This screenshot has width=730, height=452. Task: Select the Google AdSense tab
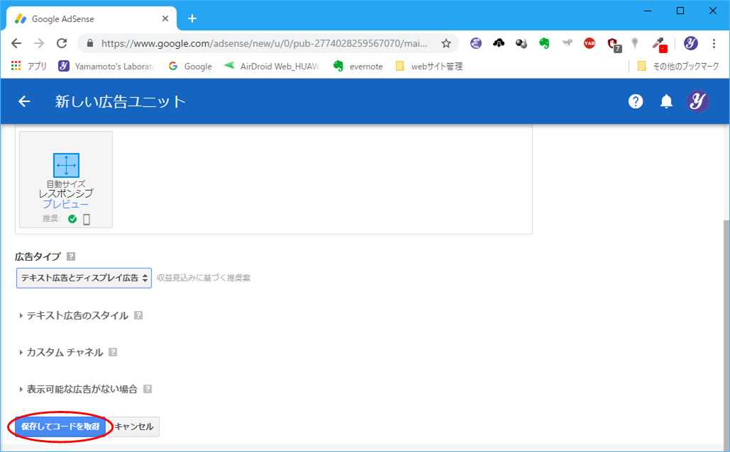[92, 19]
